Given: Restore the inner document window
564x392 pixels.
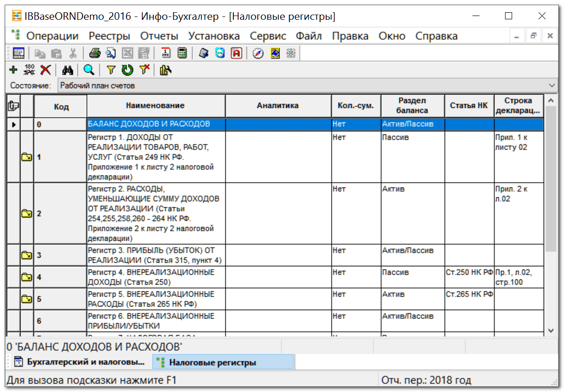Looking at the screenshot, I should tap(533, 35).
